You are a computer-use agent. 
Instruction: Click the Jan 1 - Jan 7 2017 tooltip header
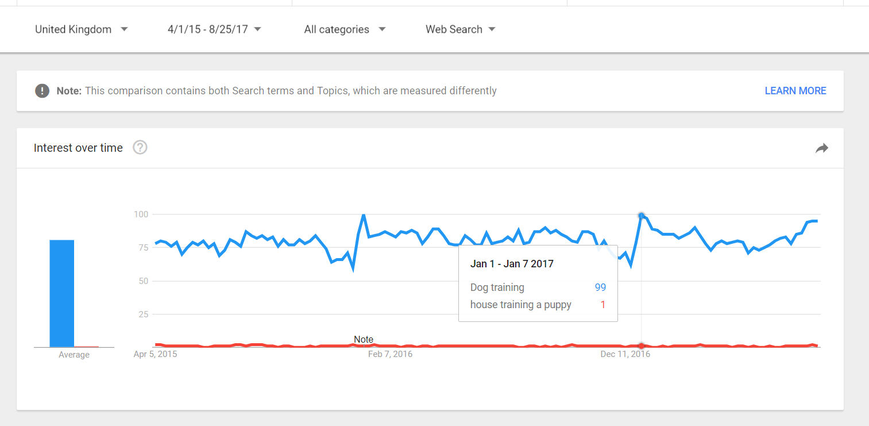point(512,263)
